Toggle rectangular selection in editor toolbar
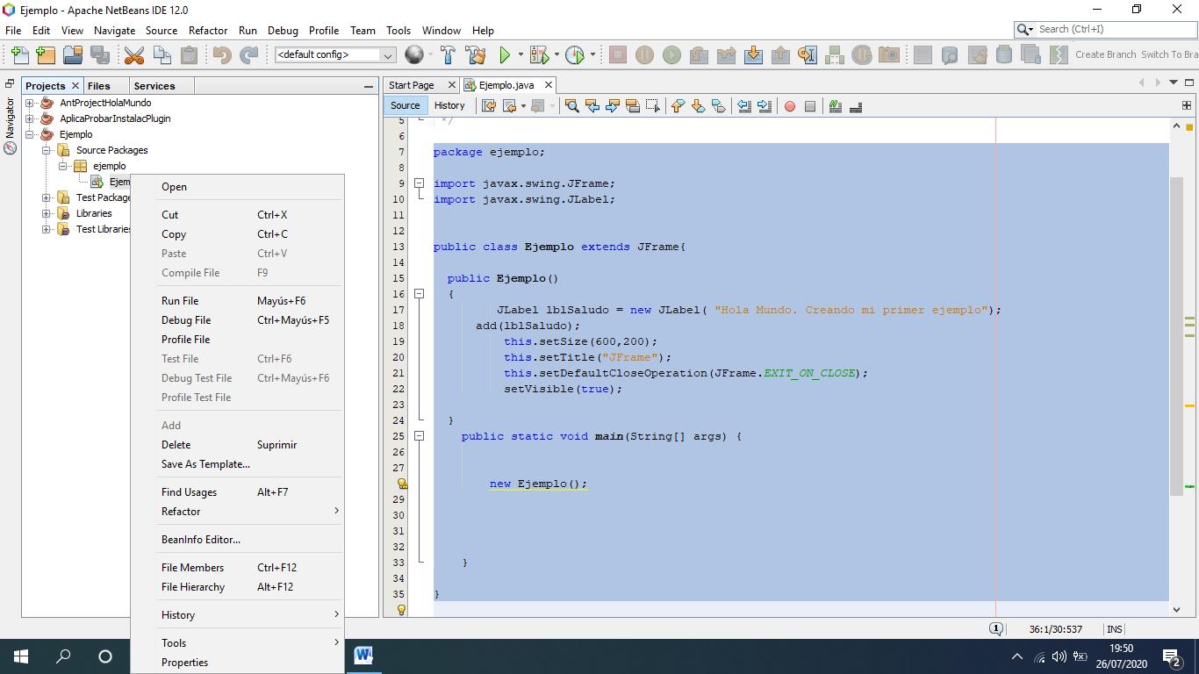The height and width of the screenshot is (674, 1199). point(652,106)
